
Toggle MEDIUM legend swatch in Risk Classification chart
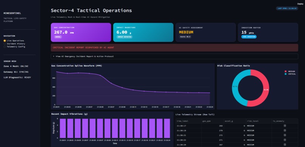286,72
